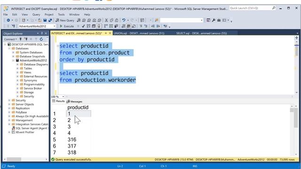Open the Database Engine Query icon
The image size is (301, 169).
tap(79, 20)
